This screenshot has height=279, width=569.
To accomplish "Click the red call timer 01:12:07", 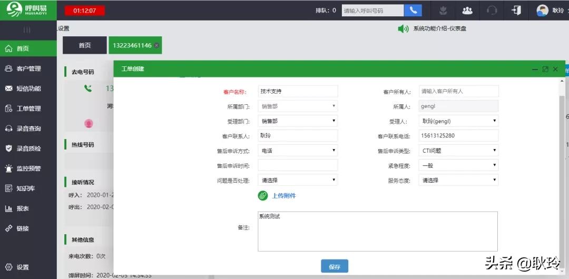I will [x=84, y=11].
